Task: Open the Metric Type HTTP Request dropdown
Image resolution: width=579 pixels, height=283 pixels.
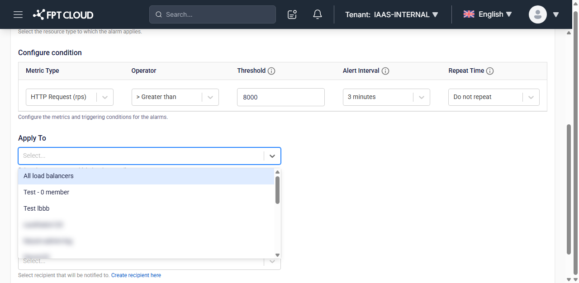Action: pos(70,97)
